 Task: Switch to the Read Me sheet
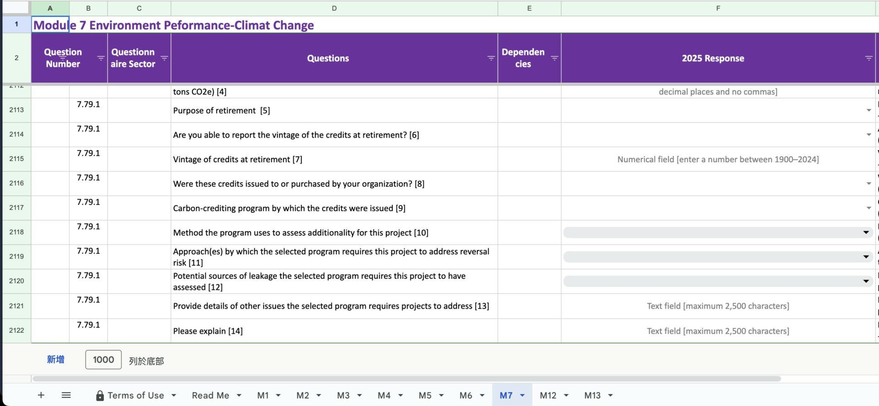(211, 395)
